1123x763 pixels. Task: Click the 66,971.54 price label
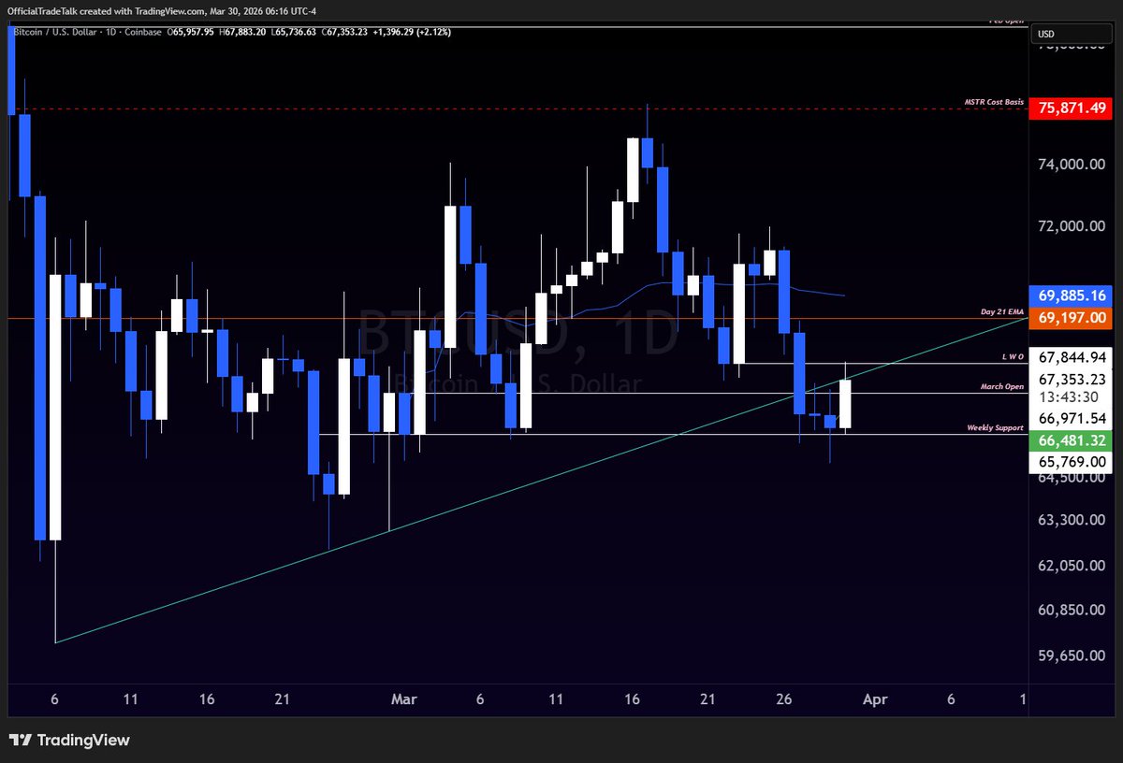[1072, 418]
